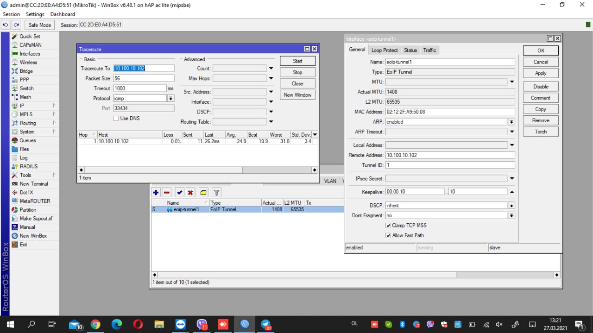This screenshot has width=593, height=333.
Task: Click Exit in sidebar
Action: (23, 245)
